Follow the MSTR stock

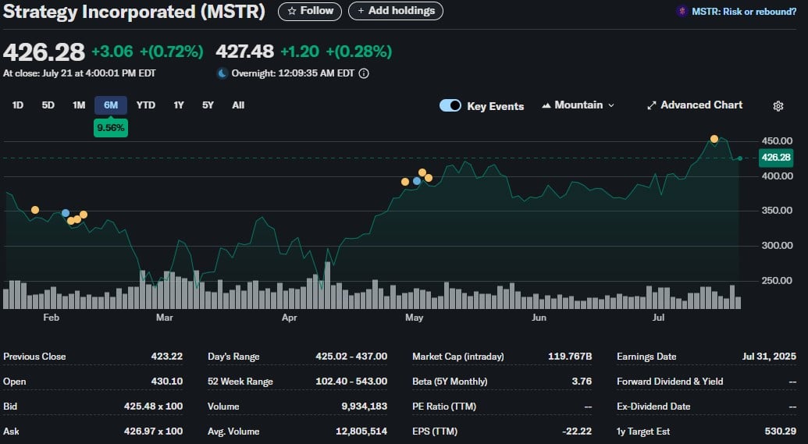coord(310,11)
